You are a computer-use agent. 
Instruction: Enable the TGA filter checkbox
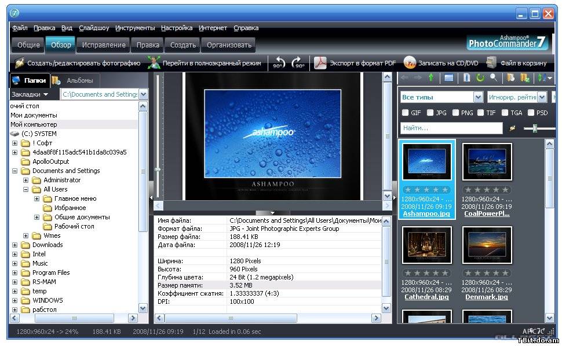(505, 113)
